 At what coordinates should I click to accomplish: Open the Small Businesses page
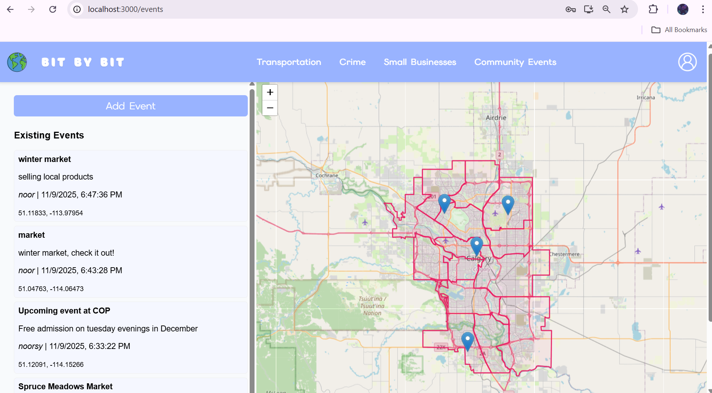click(420, 62)
